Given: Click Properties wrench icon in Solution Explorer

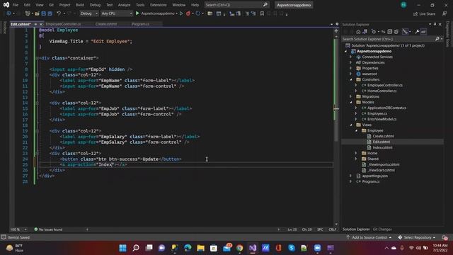Looking at the screenshot, I should pos(417,31).
